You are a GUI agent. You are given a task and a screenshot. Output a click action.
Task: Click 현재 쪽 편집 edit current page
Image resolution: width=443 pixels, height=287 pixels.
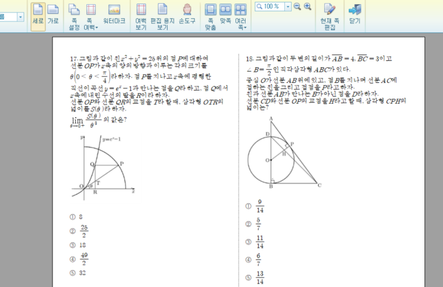click(330, 17)
